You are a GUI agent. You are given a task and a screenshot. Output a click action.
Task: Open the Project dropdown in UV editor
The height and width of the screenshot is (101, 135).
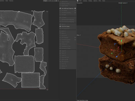point(47,1)
